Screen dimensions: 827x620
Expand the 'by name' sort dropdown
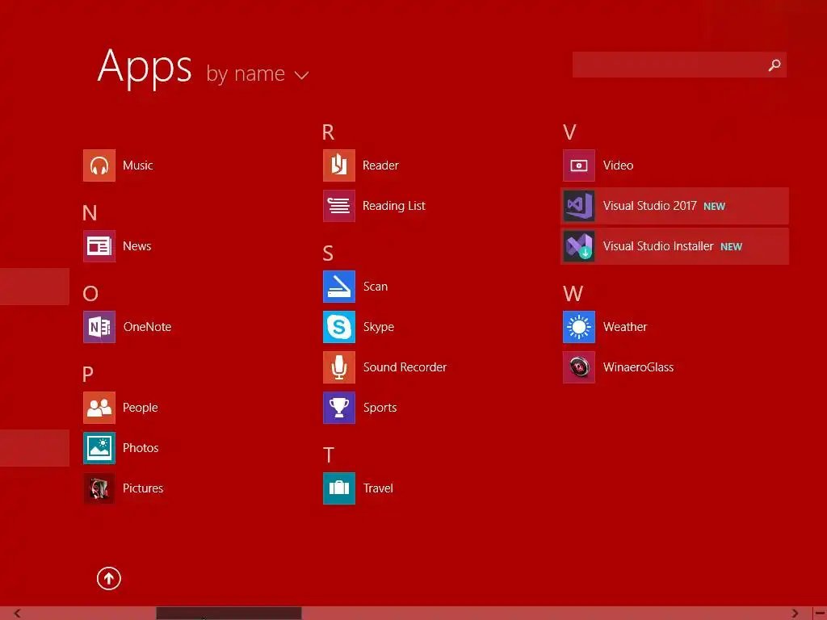(x=257, y=73)
